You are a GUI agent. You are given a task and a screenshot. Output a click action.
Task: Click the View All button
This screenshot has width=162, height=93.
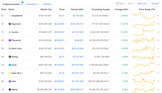(x=155, y=4)
